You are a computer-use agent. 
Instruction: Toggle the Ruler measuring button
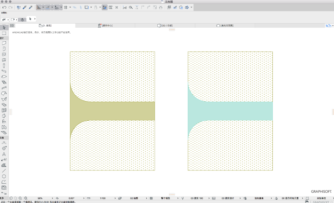pyautogui.click(x=57, y=7)
